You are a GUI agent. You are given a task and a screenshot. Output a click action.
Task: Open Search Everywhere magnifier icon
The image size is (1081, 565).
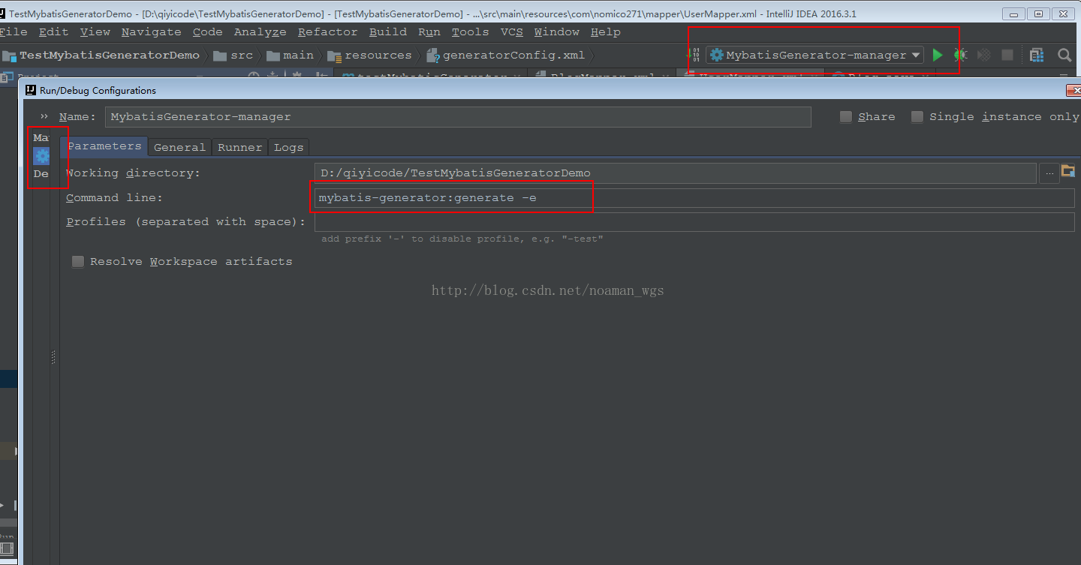1064,55
